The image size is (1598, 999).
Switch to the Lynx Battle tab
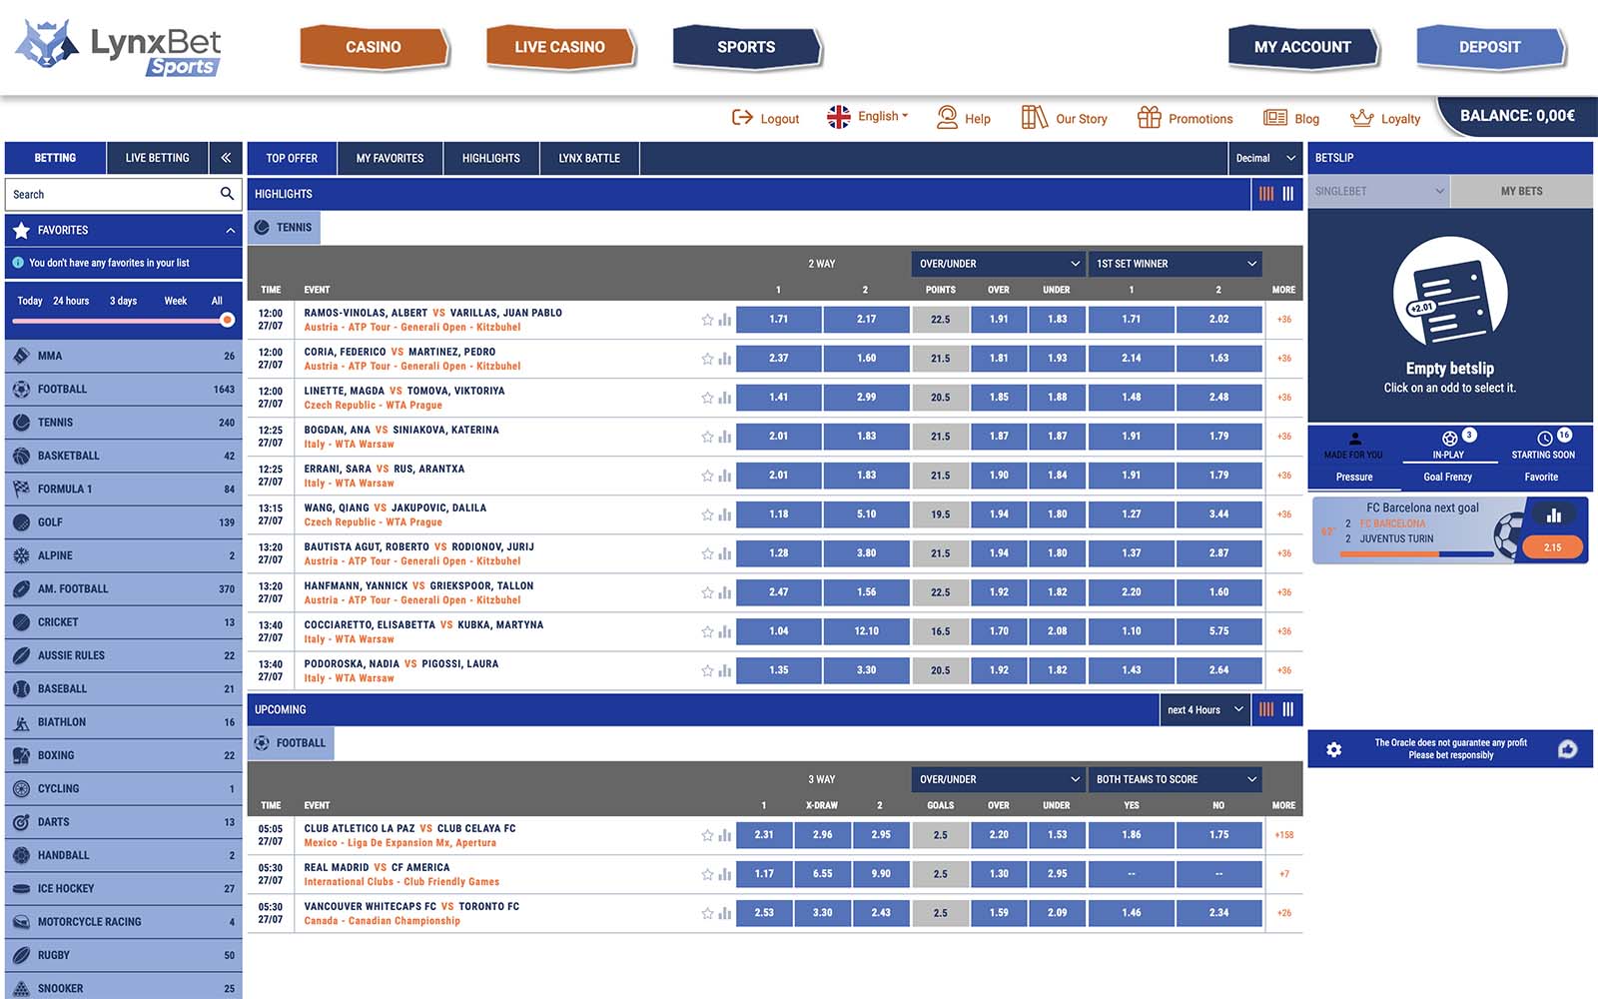(x=589, y=158)
